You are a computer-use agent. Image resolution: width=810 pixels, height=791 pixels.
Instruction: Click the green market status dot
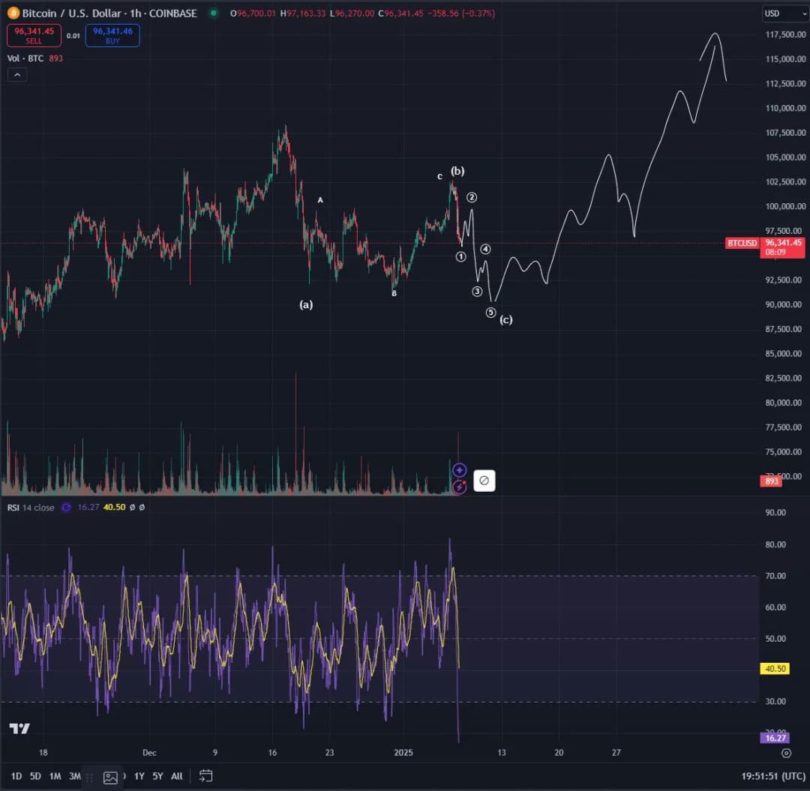(214, 13)
